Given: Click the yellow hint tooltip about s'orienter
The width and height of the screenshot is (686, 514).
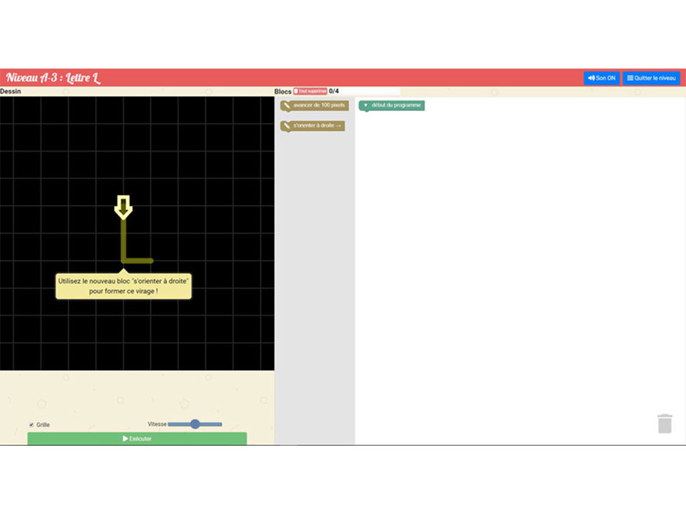Looking at the screenshot, I should (x=123, y=286).
